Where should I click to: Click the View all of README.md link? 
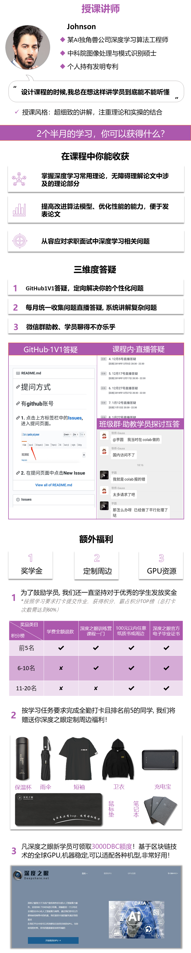54,485
